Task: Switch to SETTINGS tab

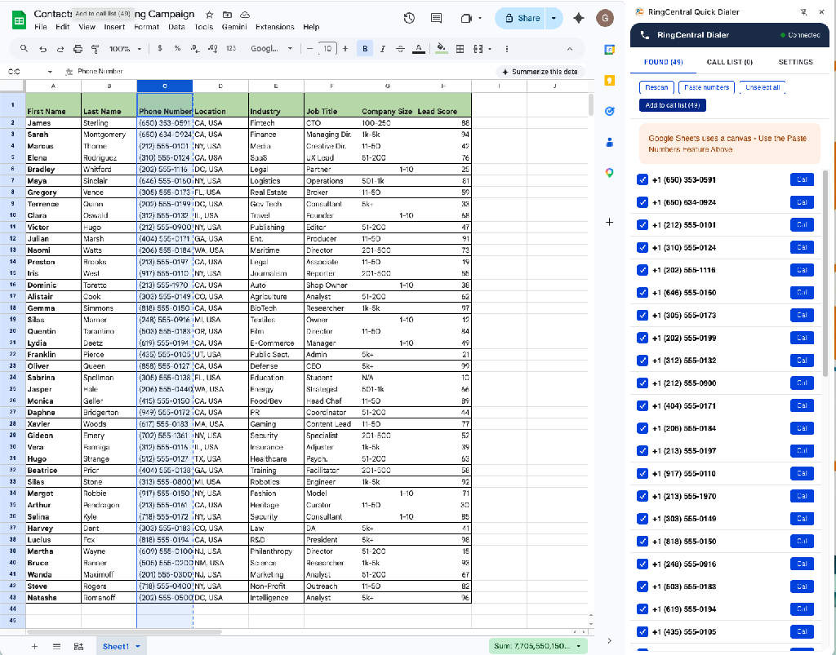Action: tap(795, 62)
